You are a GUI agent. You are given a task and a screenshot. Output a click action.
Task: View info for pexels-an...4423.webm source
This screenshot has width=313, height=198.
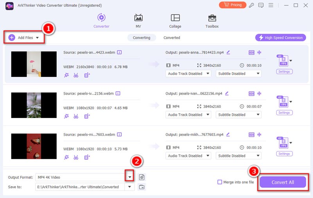[119, 52]
